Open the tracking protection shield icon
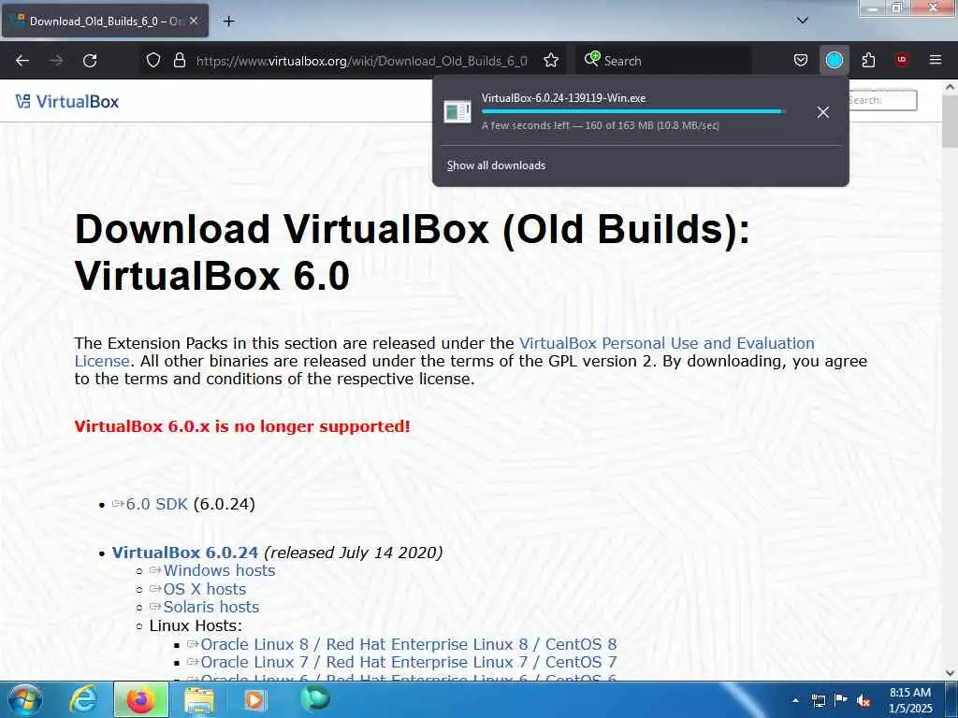The height and width of the screenshot is (718, 958). [x=153, y=60]
